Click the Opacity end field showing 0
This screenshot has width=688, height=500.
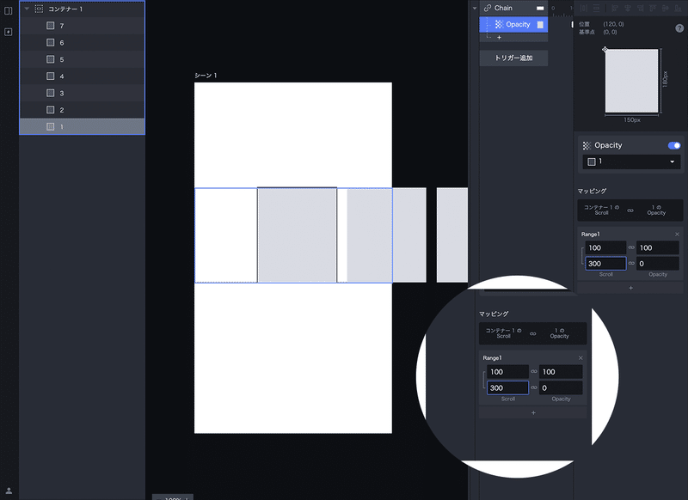[x=658, y=264]
